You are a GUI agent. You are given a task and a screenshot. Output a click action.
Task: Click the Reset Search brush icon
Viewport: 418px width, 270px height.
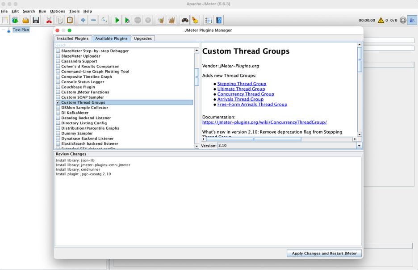195,20
